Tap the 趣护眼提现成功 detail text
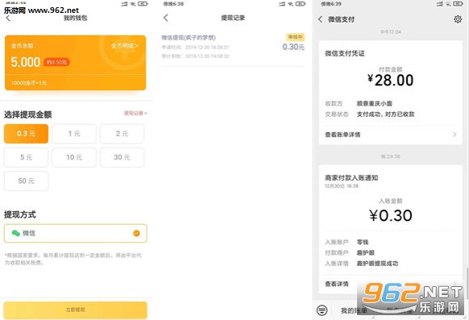 [x=377, y=264]
